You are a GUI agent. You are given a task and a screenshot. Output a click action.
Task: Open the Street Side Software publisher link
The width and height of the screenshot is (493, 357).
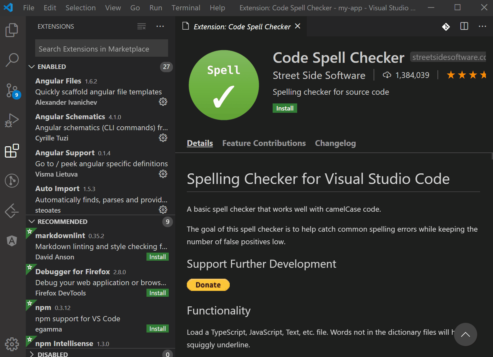[319, 75]
